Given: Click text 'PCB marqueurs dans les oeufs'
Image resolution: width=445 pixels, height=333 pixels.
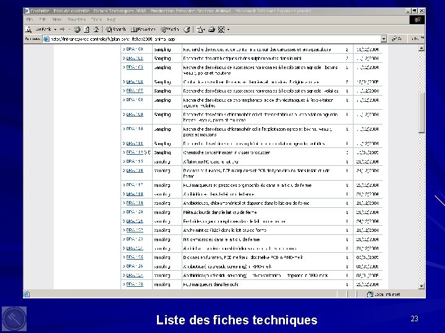Looking at the screenshot, I should click(x=211, y=284).
